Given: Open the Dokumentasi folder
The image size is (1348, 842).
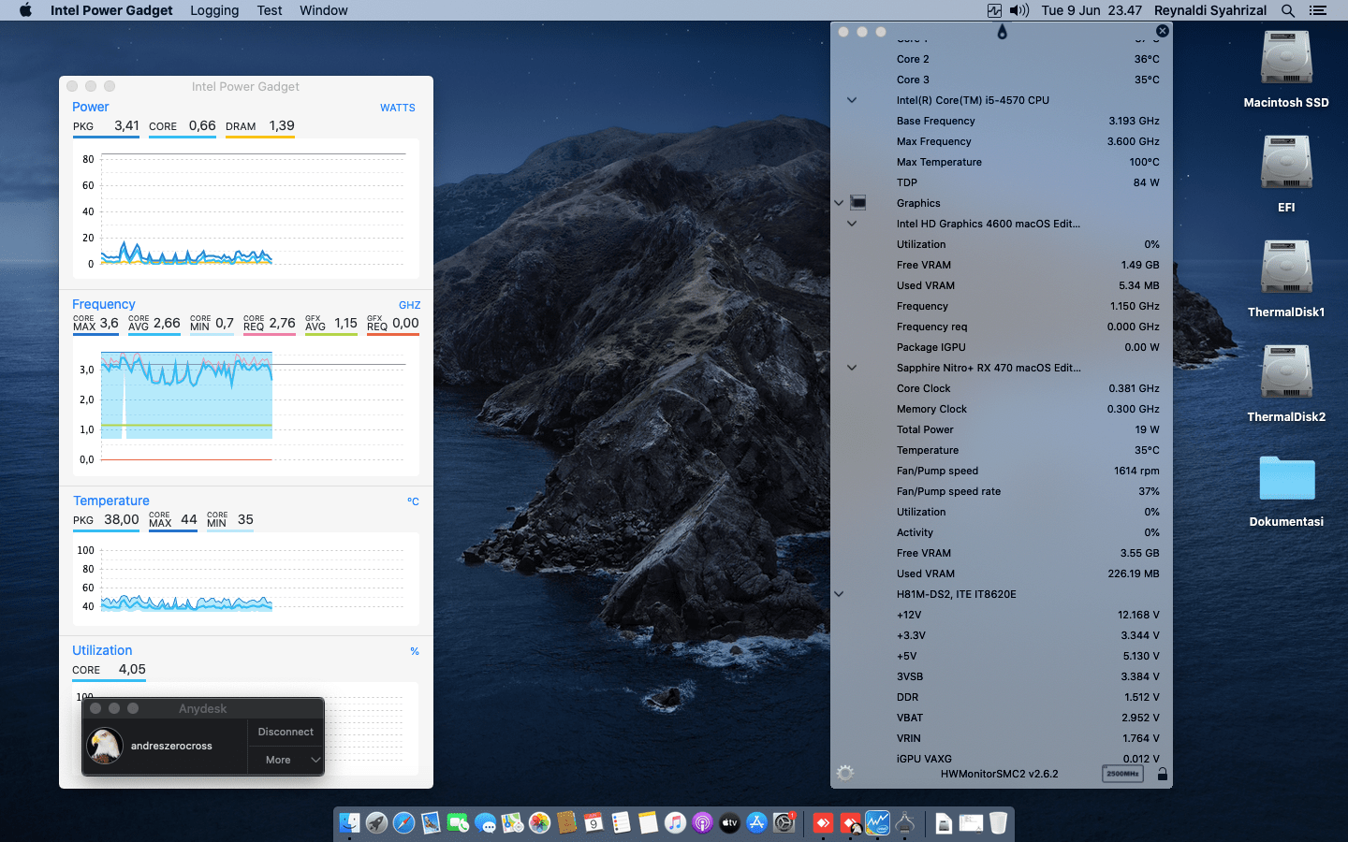Looking at the screenshot, I should [1286, 478].
